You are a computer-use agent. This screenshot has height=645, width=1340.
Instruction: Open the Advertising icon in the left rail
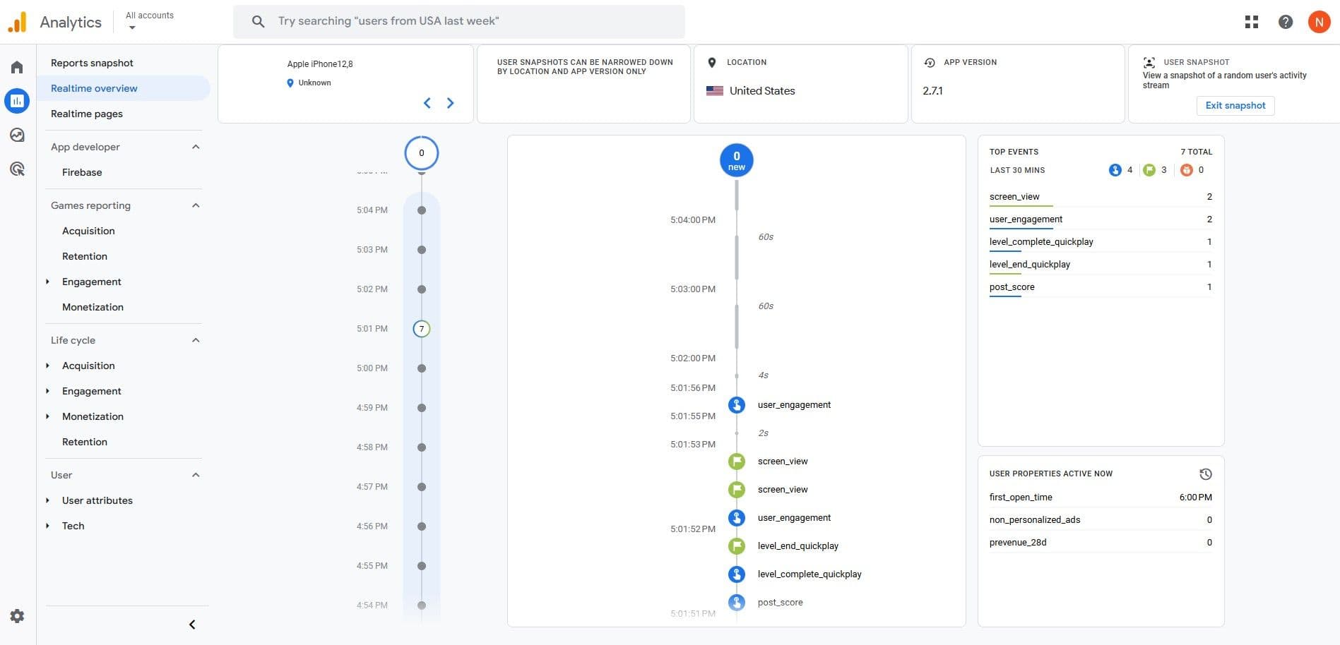click(16, 168)
